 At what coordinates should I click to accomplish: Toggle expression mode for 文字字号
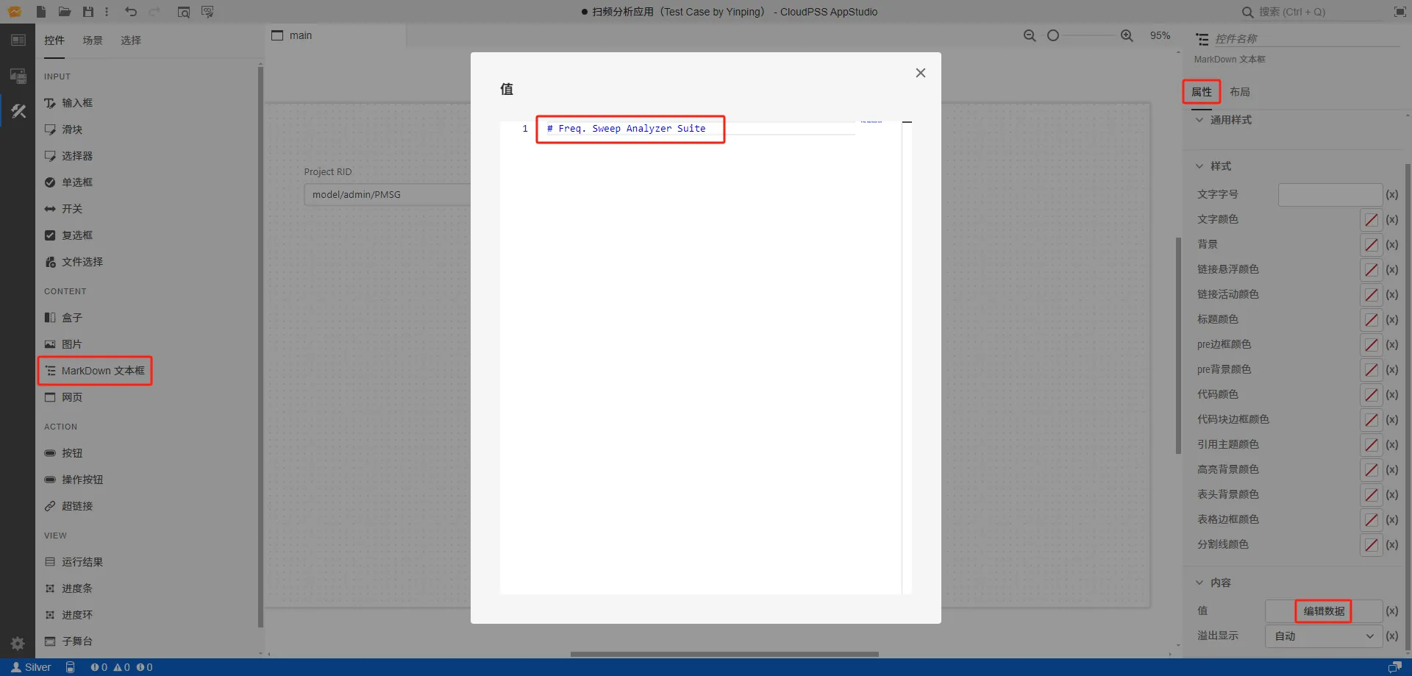[x=1392, y=195]
